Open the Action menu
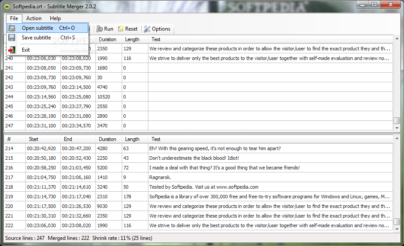This screenshot has height=246, width=404. [x=34, y=18]
